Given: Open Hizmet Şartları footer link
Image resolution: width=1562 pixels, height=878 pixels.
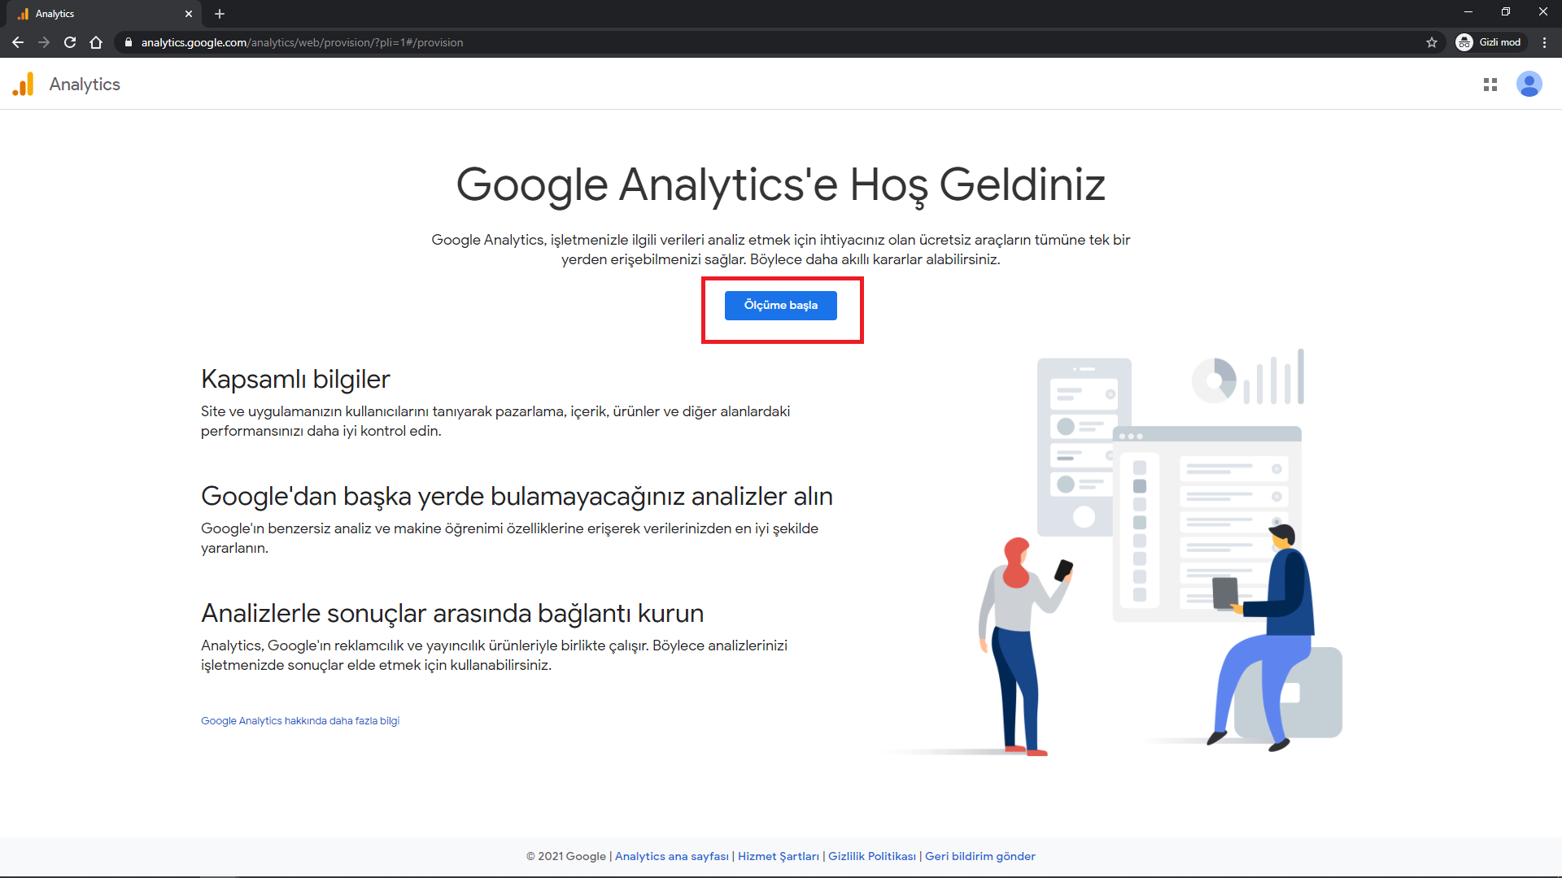Looking at the screenshot, I should 779,857.
